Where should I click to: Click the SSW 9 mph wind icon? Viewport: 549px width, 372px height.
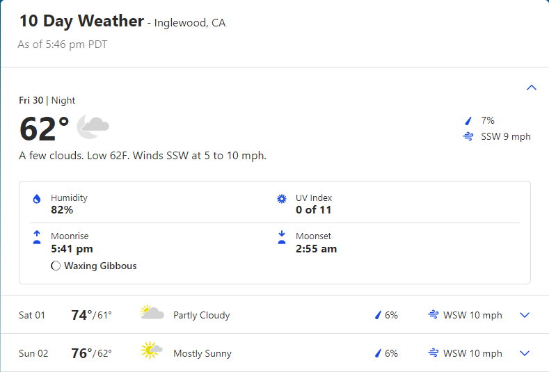(x=468, y=136)
